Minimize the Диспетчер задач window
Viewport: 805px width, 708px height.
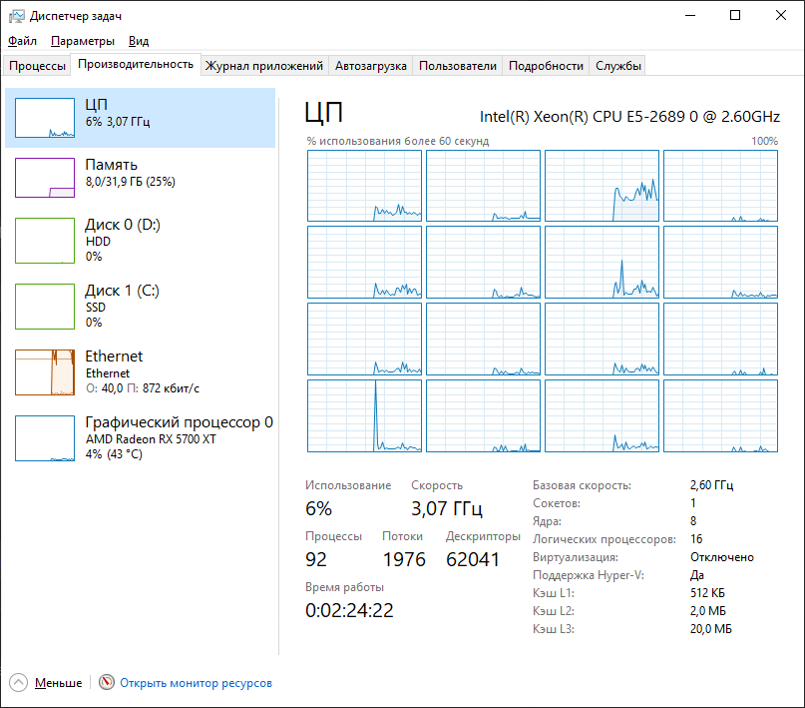click(690, 15)
